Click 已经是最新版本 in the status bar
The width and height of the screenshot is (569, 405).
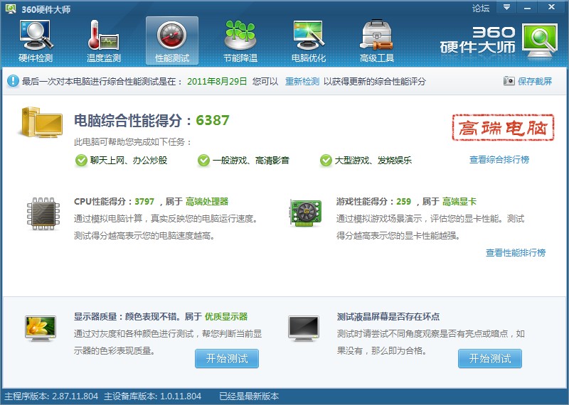pos(249,396)
